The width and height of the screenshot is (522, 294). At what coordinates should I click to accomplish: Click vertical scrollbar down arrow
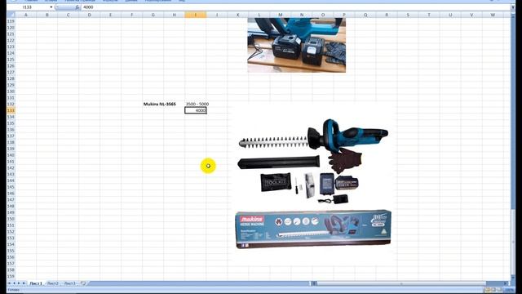click(513, 278)
